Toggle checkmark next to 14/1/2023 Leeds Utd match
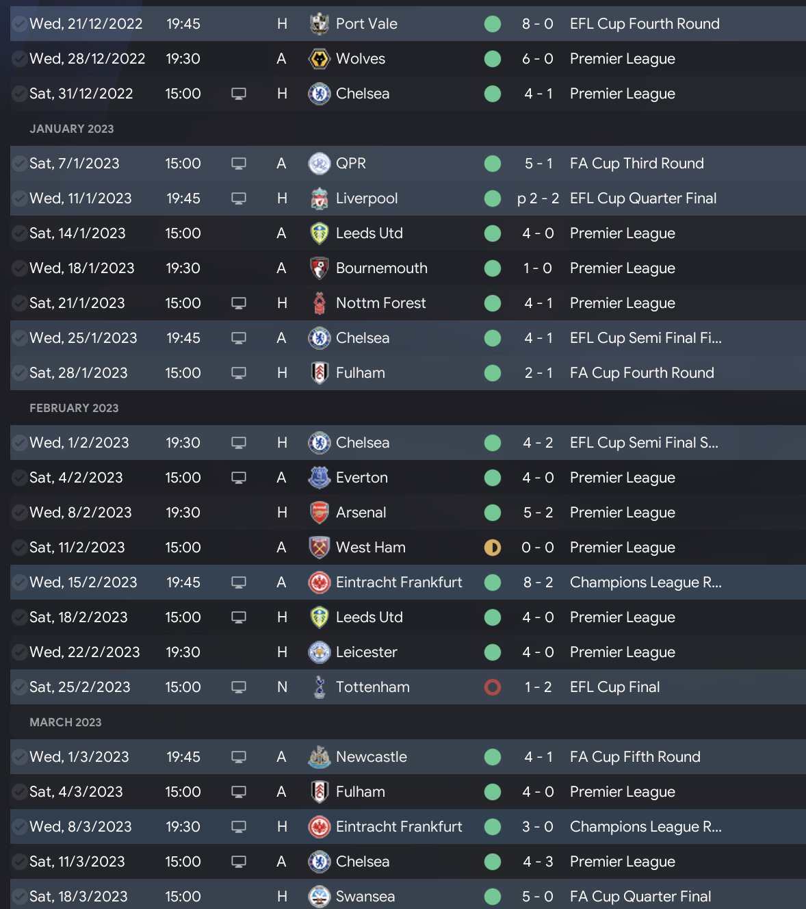This screenshot has width=806, height=909. (19, 233)
